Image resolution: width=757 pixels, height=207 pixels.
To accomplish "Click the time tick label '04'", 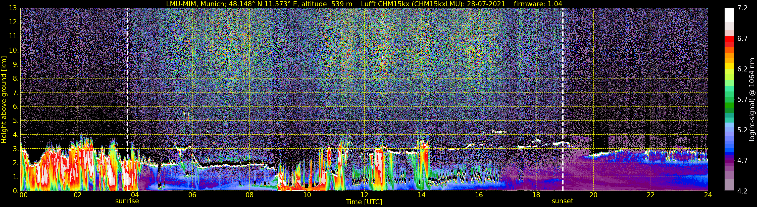I will (135, 195).
